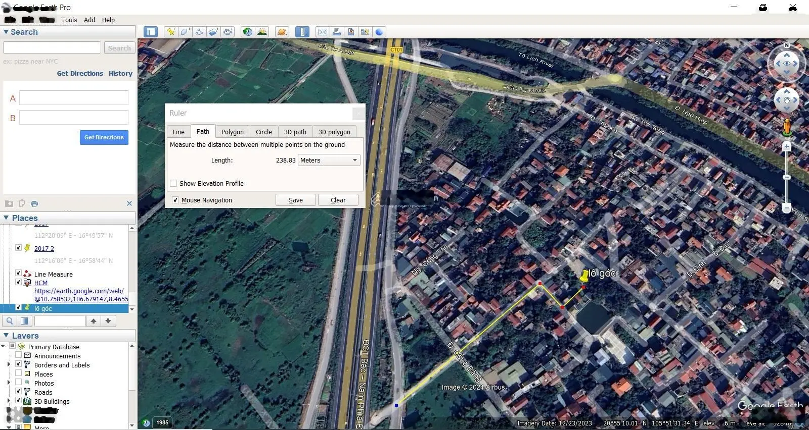Expand the Photos layer node
809x430 pixels.
(9, 383)
